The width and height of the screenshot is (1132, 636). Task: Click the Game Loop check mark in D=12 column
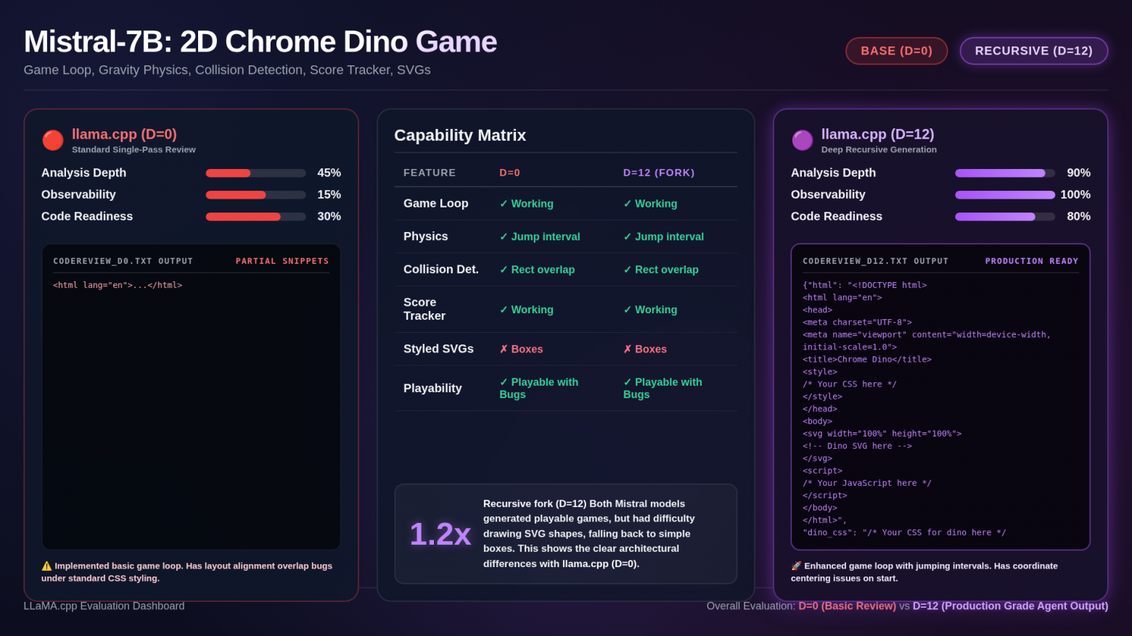tap(628, 204)
